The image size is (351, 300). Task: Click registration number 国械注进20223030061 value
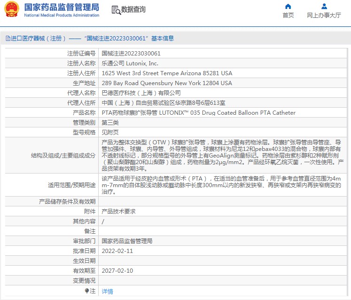(x=131, y=53)
